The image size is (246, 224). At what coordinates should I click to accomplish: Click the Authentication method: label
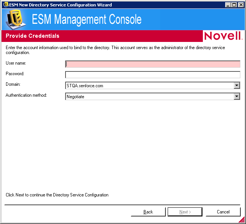pyautogui.click(x=26, y=95)
